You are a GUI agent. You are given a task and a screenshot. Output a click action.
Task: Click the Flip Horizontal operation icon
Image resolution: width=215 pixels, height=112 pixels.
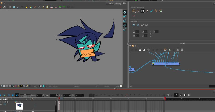(x=134, y=25)
